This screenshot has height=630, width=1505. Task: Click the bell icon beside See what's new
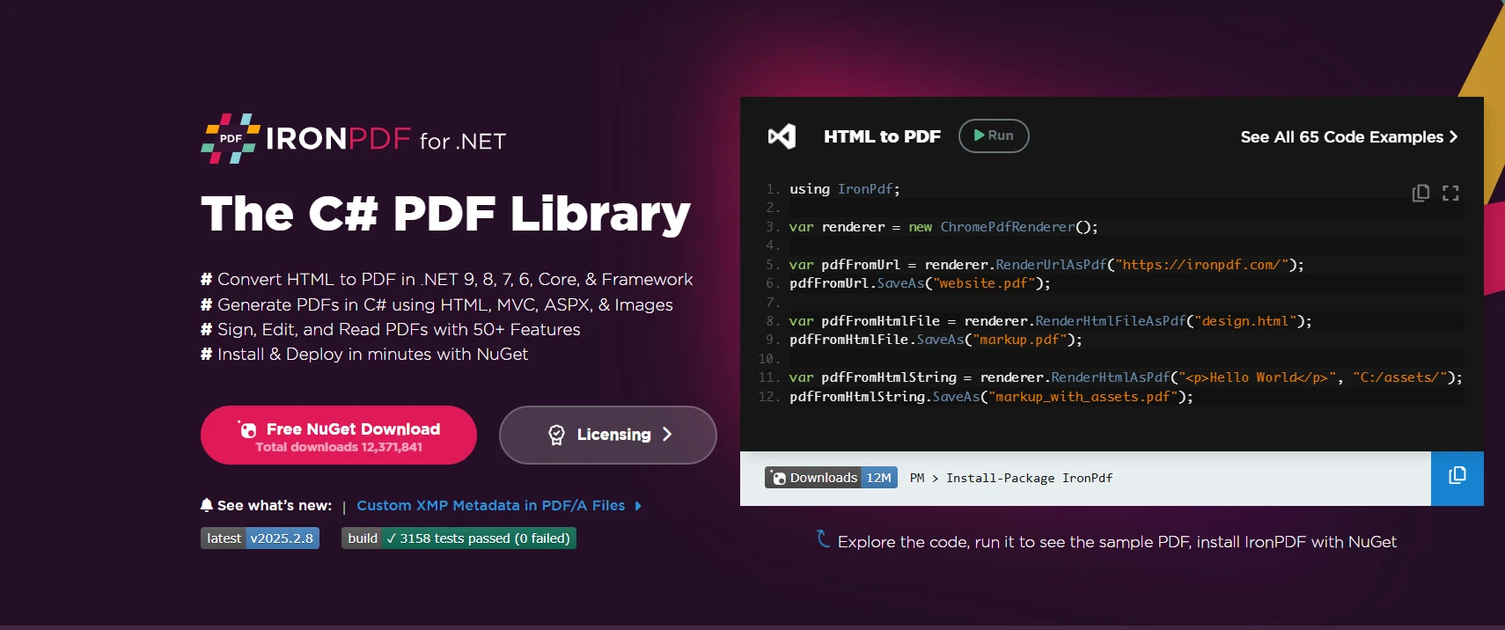coord(207,505)
